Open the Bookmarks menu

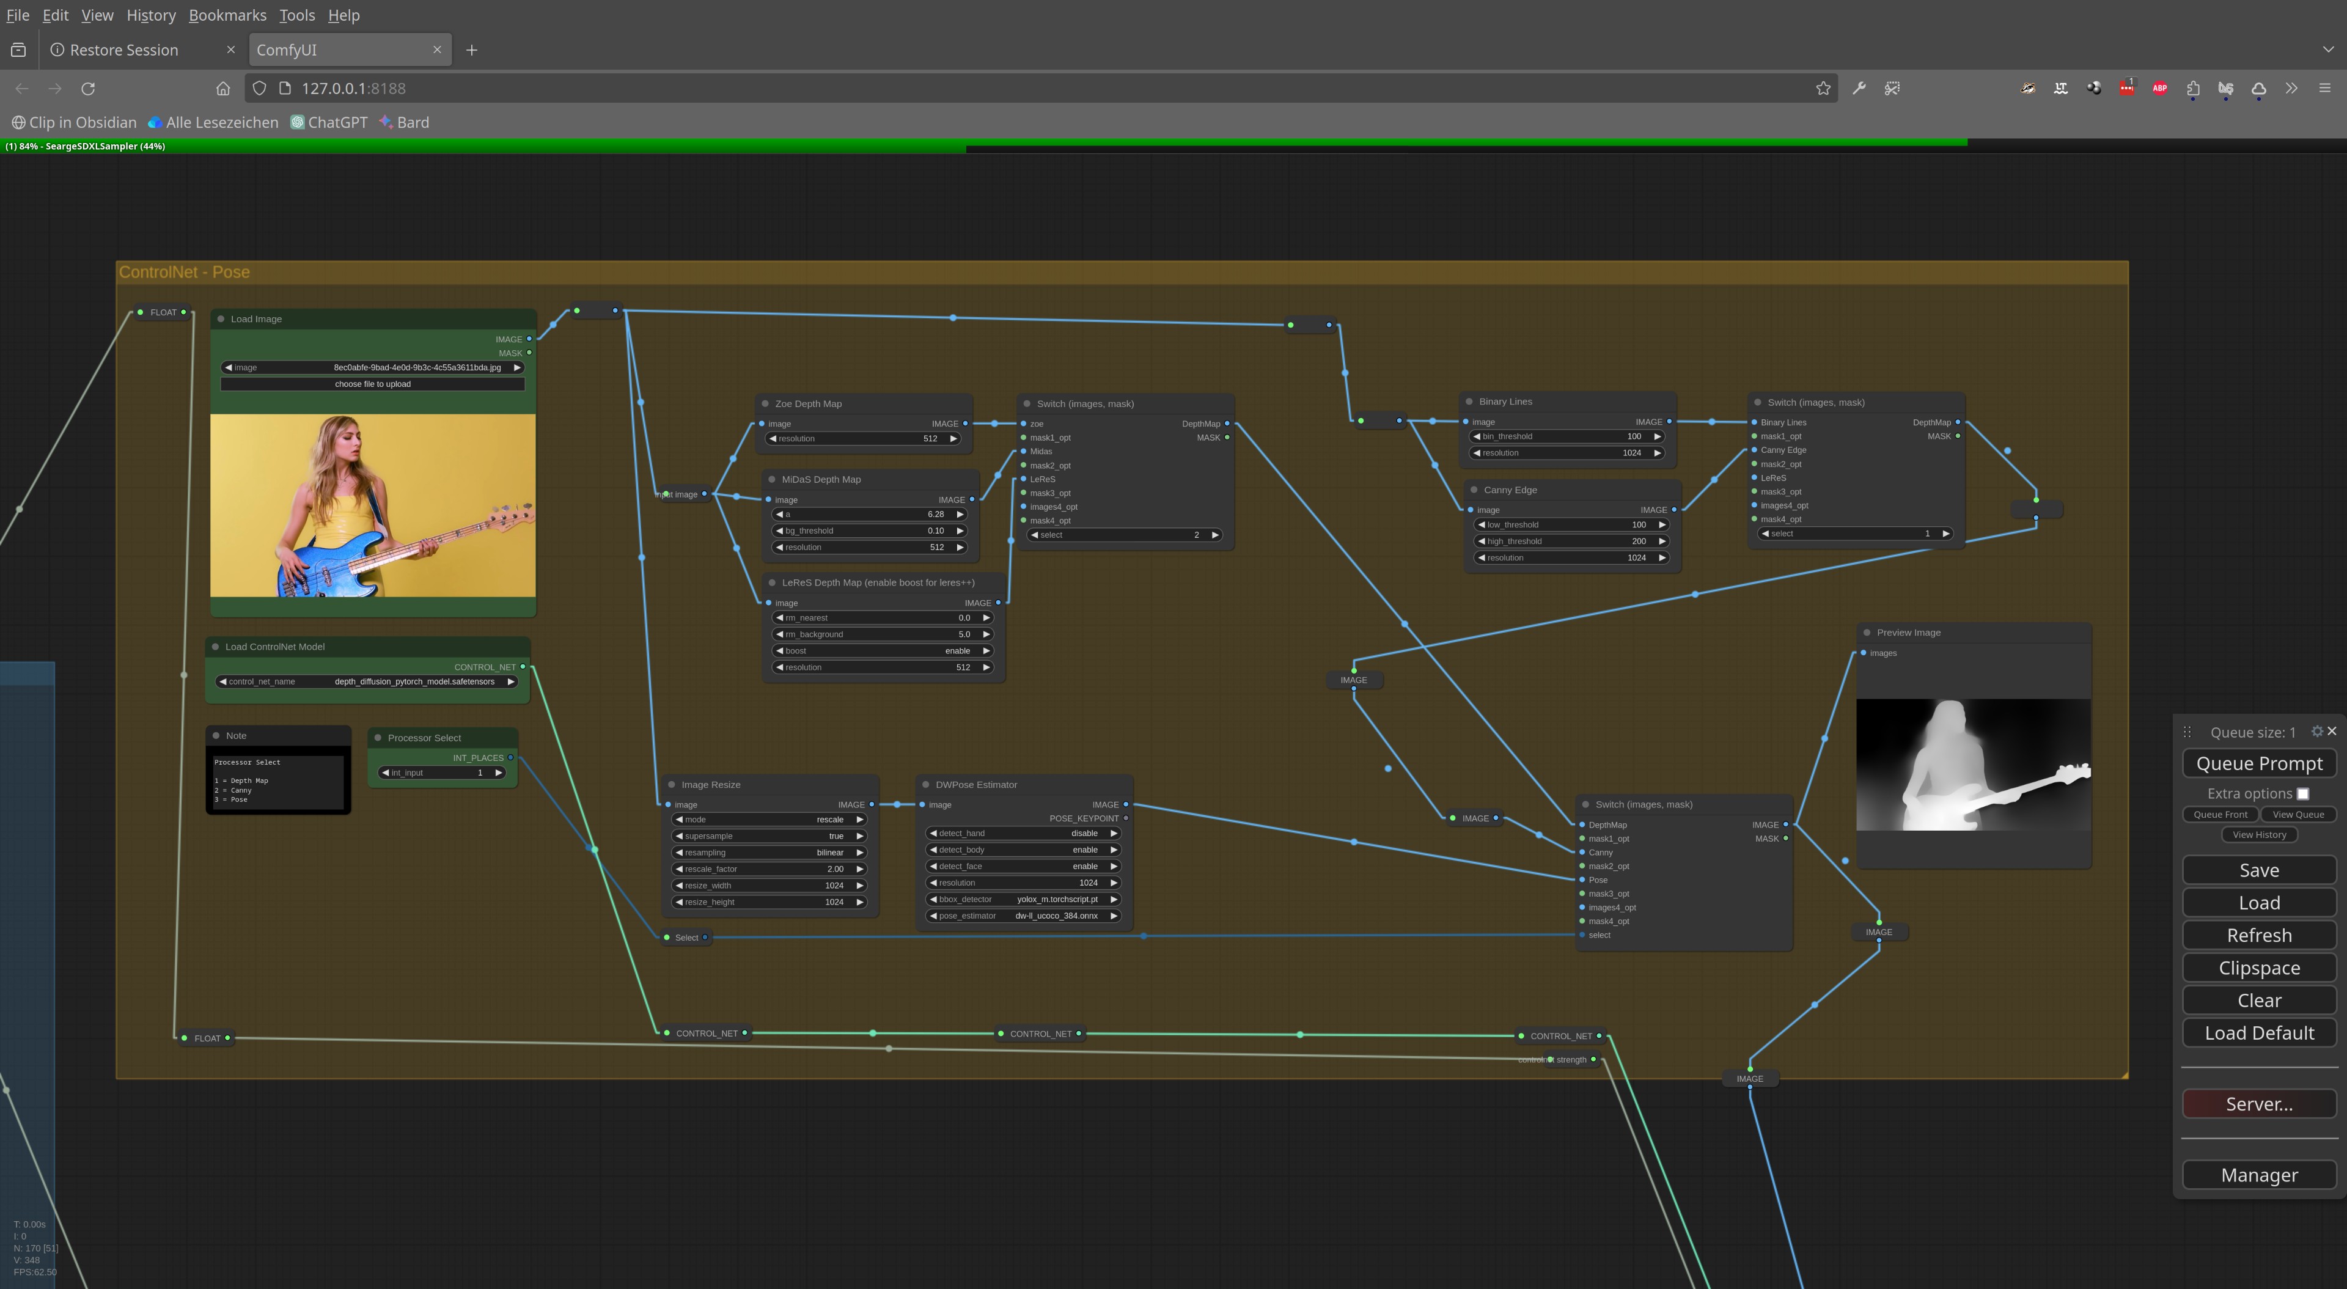228,15
